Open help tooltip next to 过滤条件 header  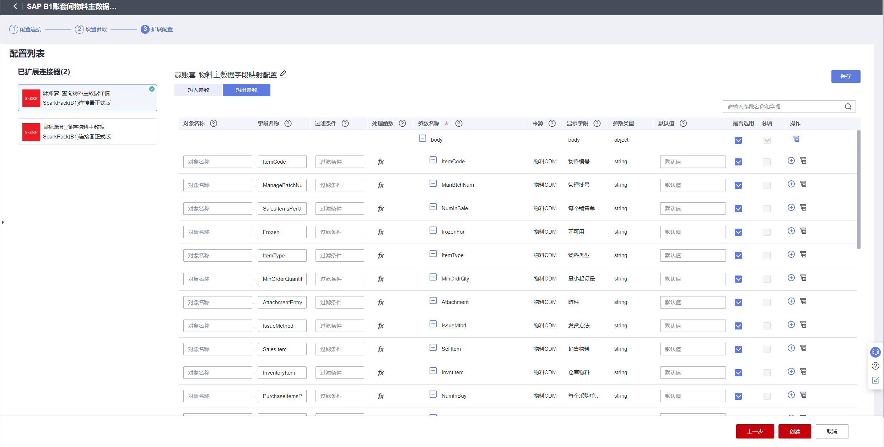[345, 124]
